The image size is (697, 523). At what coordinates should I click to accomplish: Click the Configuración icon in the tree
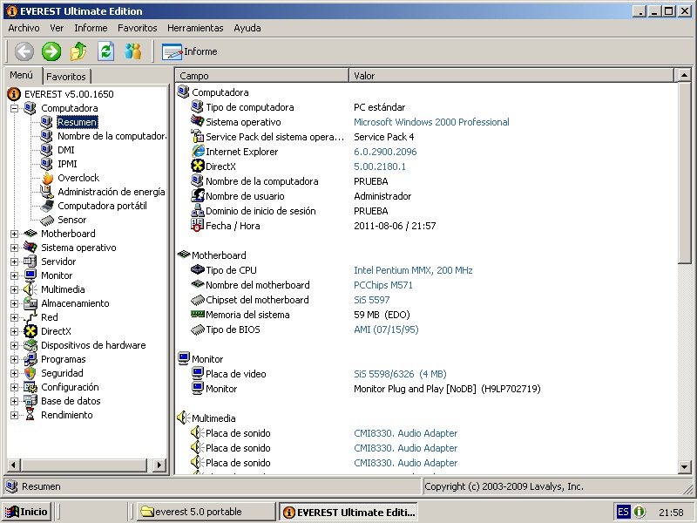pos(30,387)
